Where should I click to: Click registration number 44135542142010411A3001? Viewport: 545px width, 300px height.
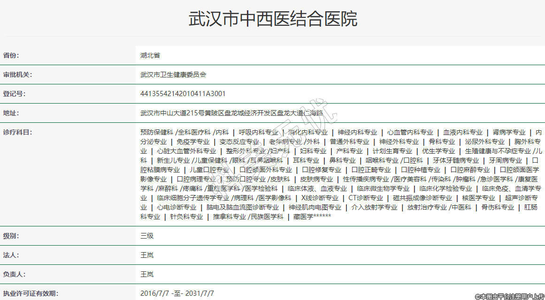(183, 94)
